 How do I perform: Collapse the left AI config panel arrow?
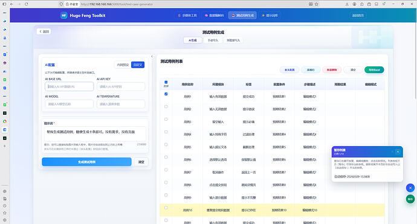click(152, 56)
